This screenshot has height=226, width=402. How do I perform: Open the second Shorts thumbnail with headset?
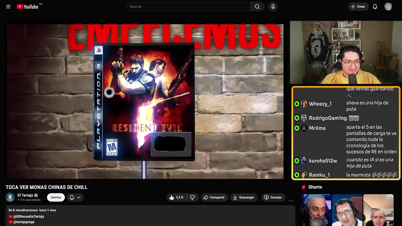pyautogui.click(x=347, y=210)
